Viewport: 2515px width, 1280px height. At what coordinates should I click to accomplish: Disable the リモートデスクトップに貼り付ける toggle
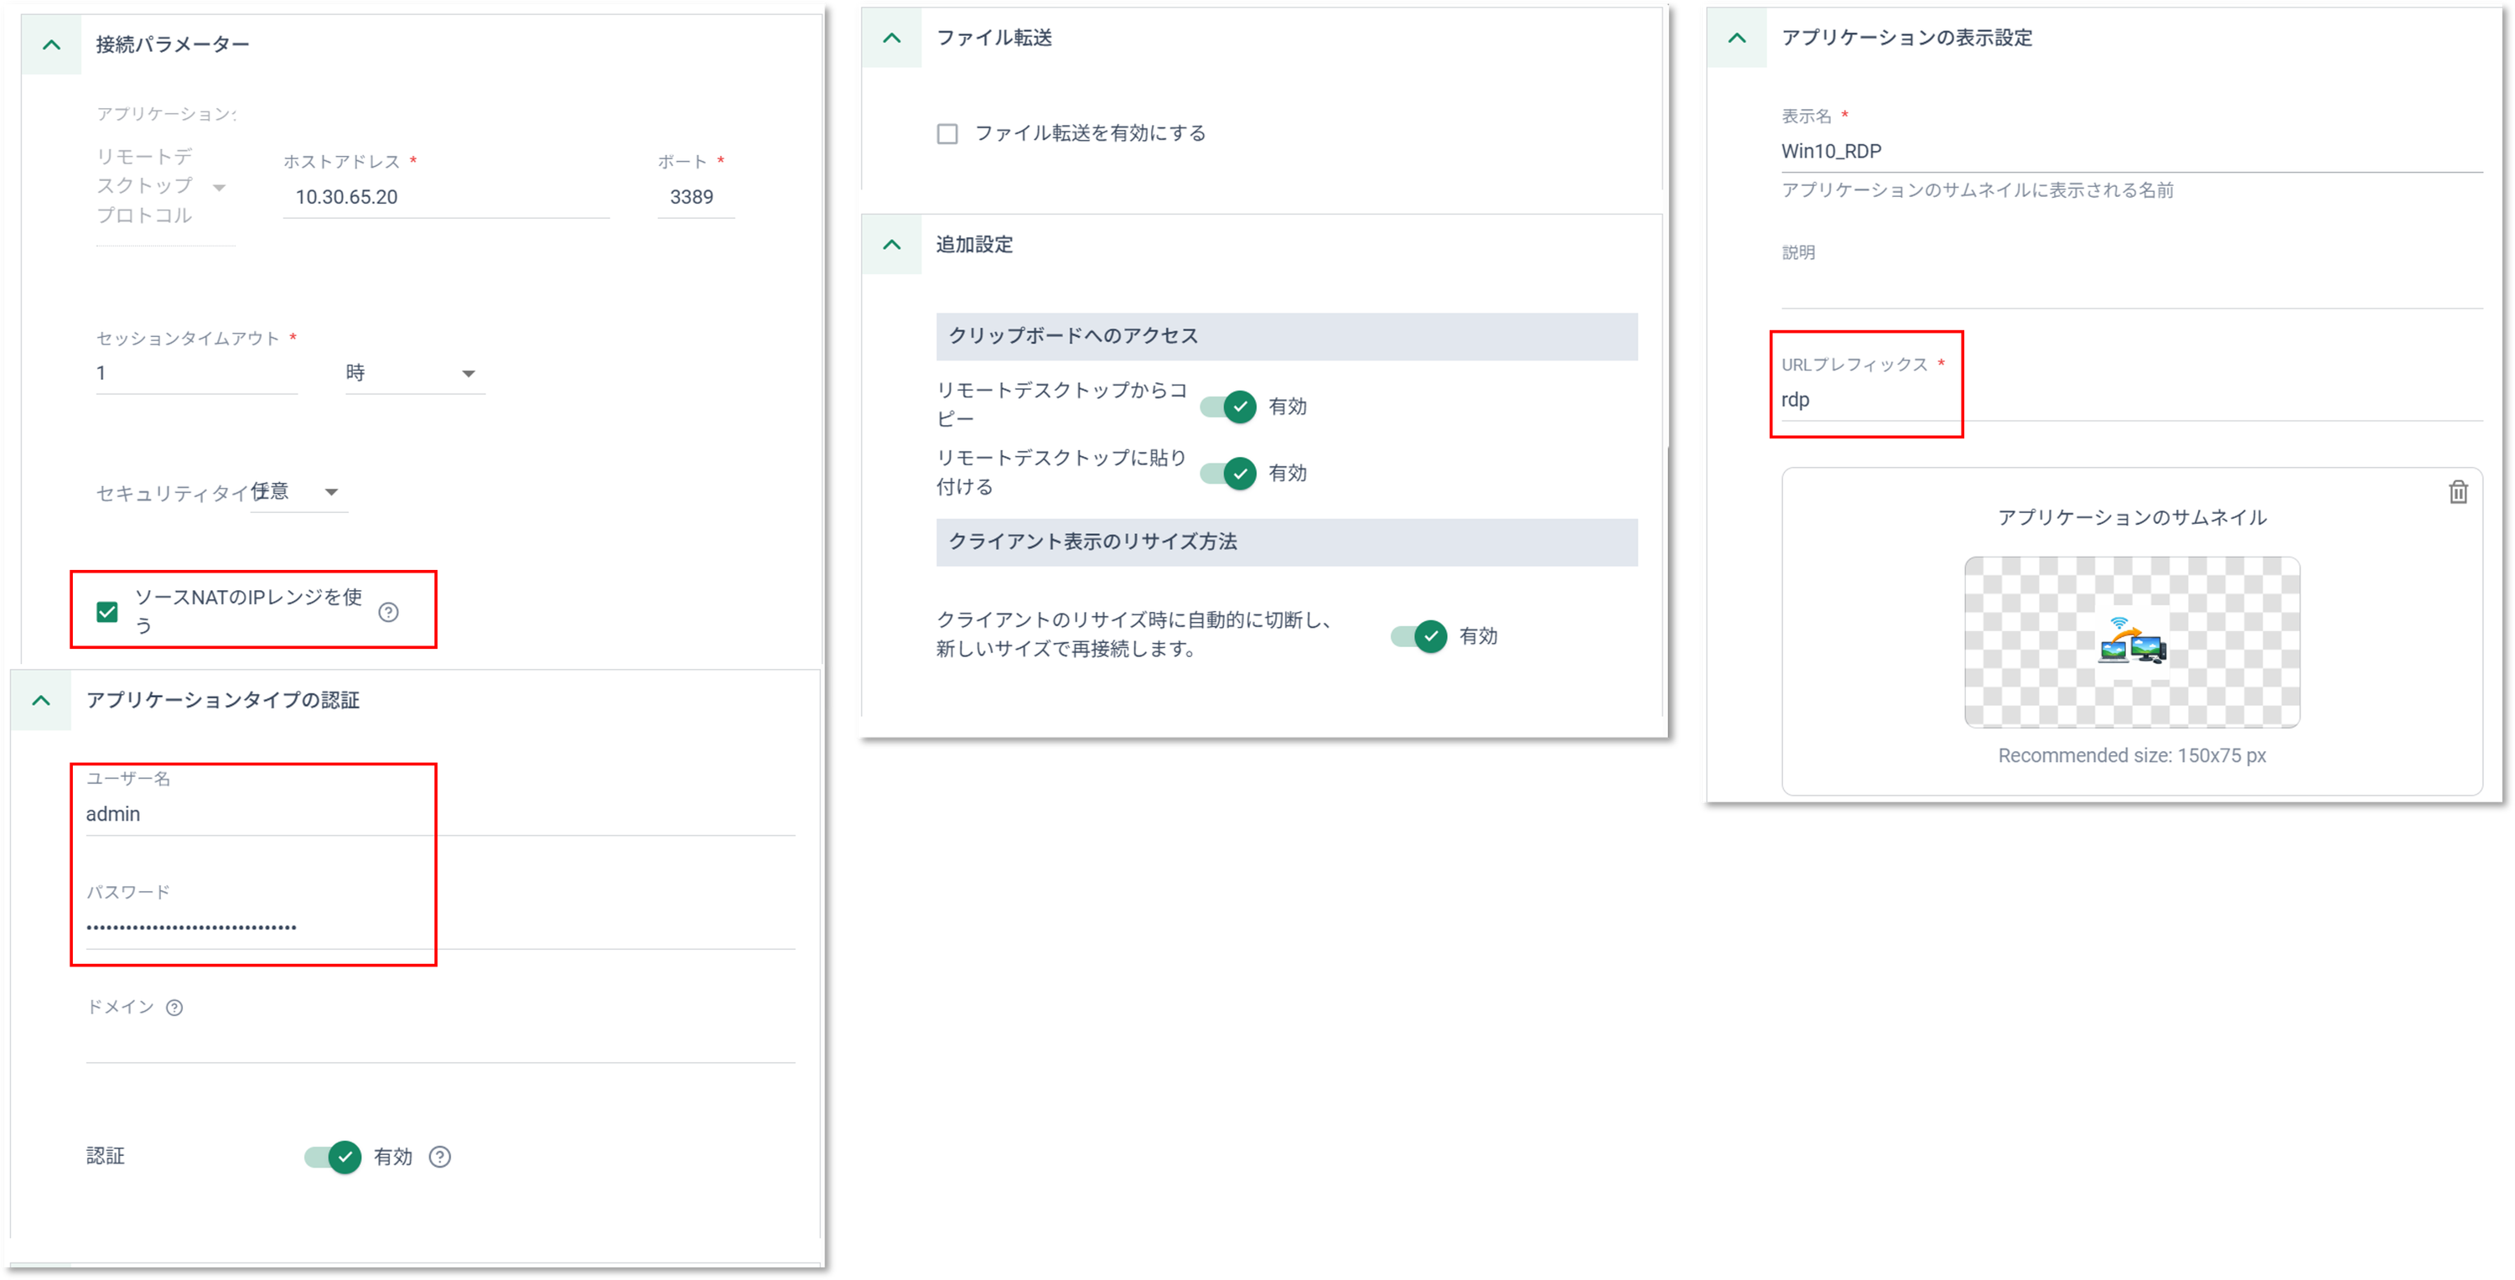pos(1228,474)
